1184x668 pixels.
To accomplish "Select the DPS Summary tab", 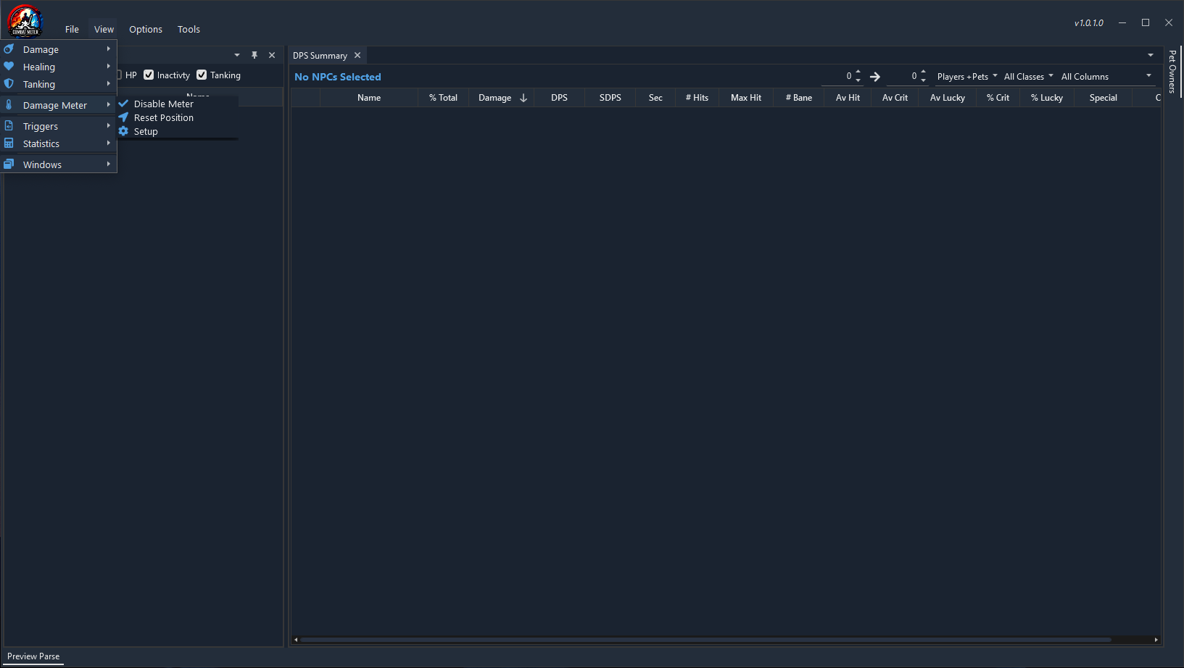I will (320, 55).
